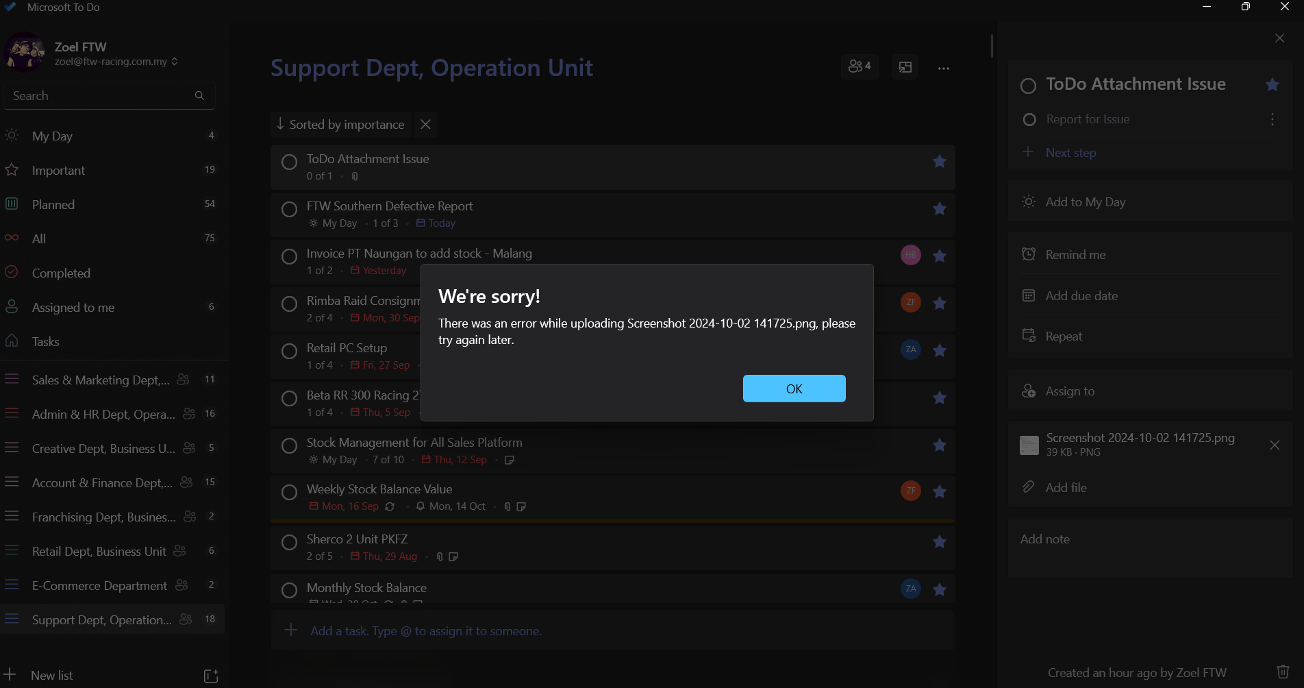Toggle importance star for FTW Southern Defective Report
The width and height of the screenshot is (1304, 688).
pyautogui.click(x=940, y=209)
